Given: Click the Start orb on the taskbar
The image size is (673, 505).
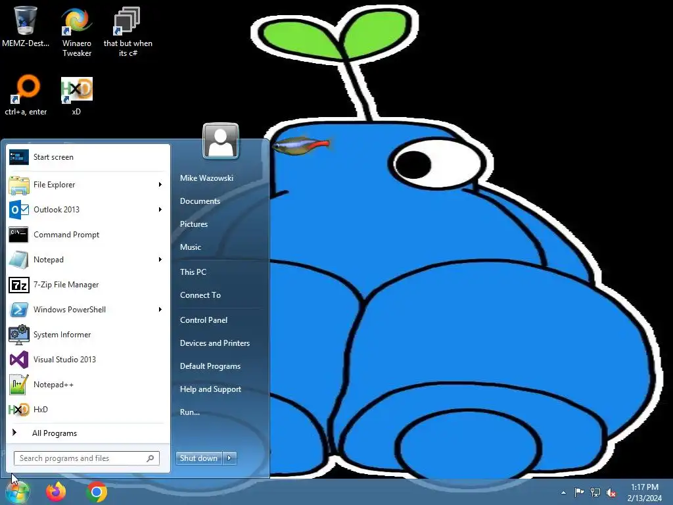Looking at the screenshot, I should pyautogui.click(x=17, y=492).
